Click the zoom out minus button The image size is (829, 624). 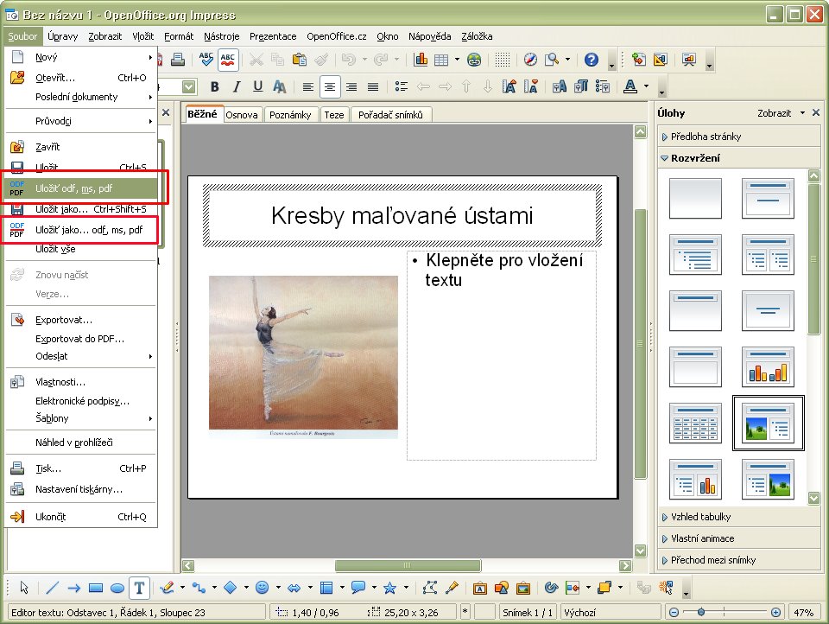click(x=674, y=613)
